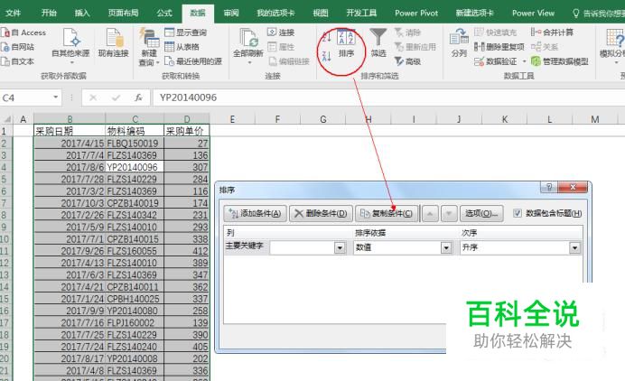Open 自其他来源 data sources
The width and height of the screenshot is (625, 381).
(70, 45)
